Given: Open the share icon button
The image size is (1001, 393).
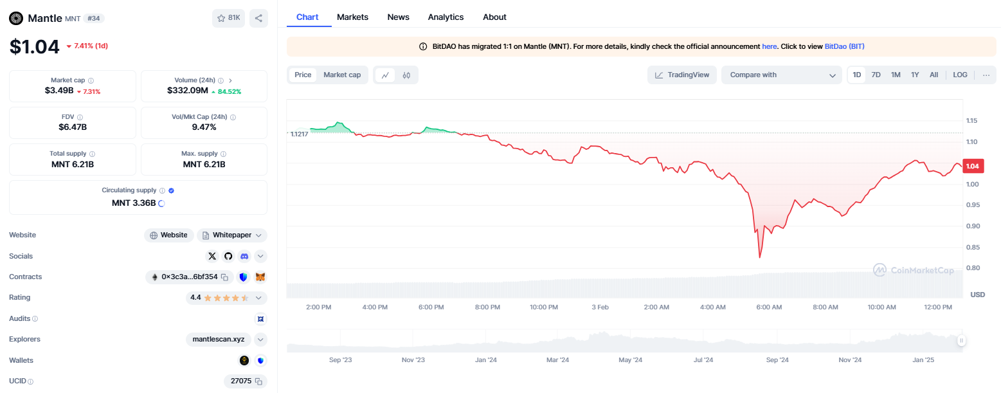Looking at the screenshot, I should (258, 18).
